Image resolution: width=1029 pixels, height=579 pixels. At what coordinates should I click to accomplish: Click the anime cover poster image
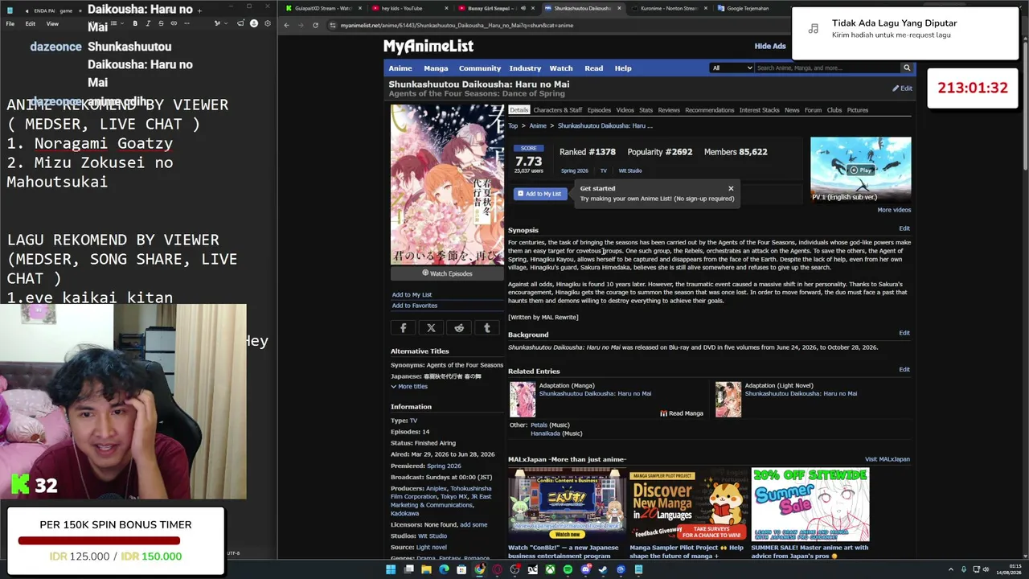pos(447,184)
